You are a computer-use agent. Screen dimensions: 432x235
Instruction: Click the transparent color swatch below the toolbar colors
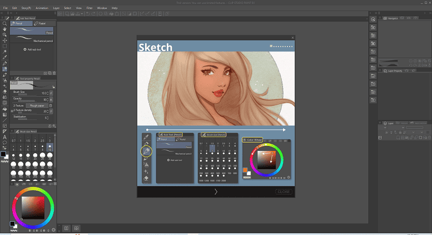(x=4, y=162)
